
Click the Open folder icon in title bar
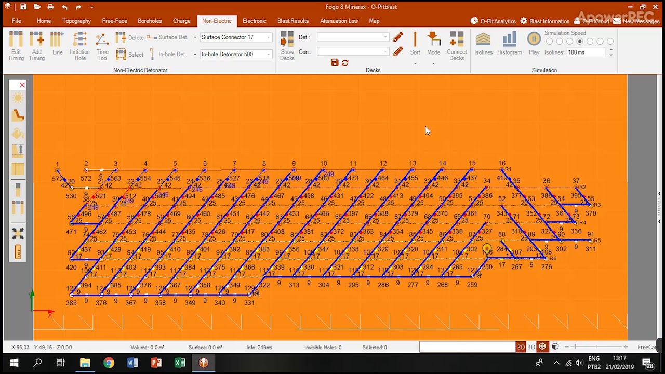click(37, 7)
